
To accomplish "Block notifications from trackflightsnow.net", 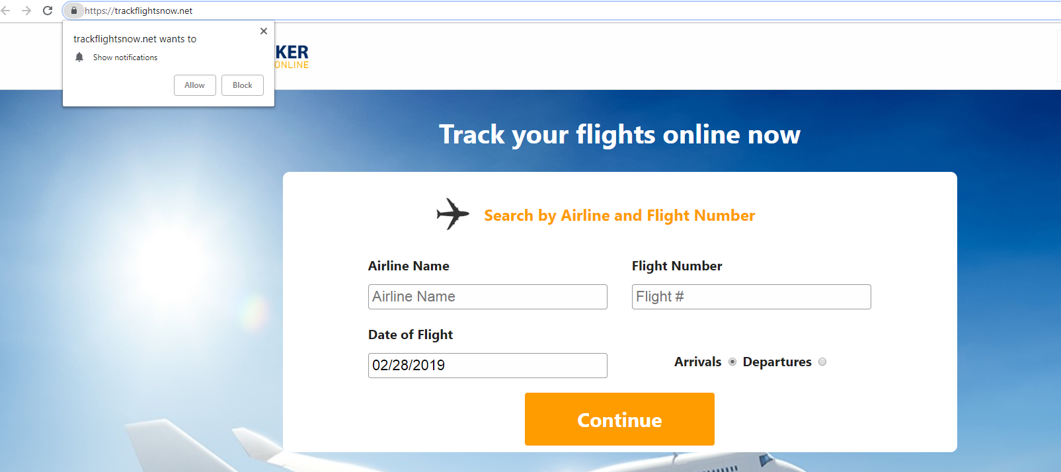I will point(243,85).
